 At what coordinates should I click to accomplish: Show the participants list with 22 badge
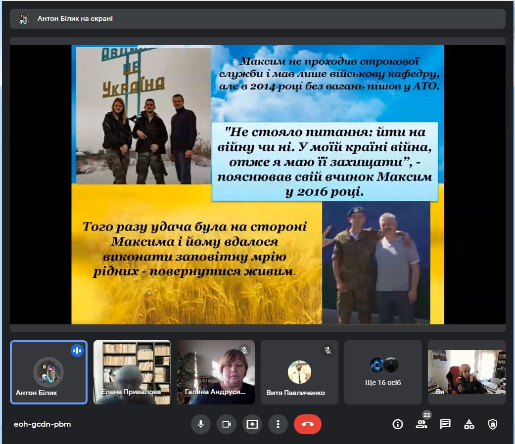[x=421, y=424]
